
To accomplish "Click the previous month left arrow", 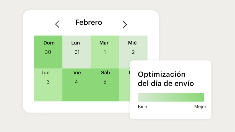I will (57, 24).
